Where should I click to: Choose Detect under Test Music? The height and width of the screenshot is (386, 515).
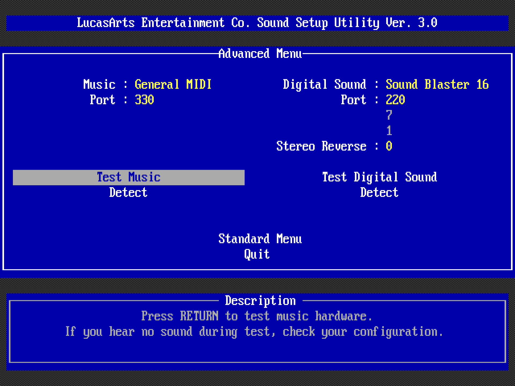(x=128, y=192)
